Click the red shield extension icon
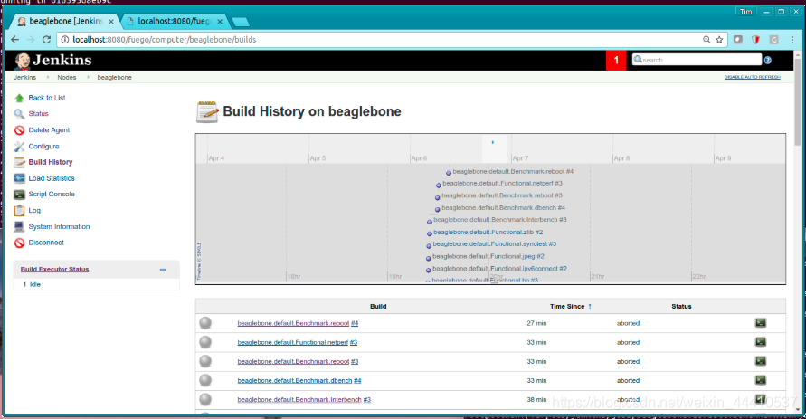Viewport: 806px width, 419px height. point(755,40)
